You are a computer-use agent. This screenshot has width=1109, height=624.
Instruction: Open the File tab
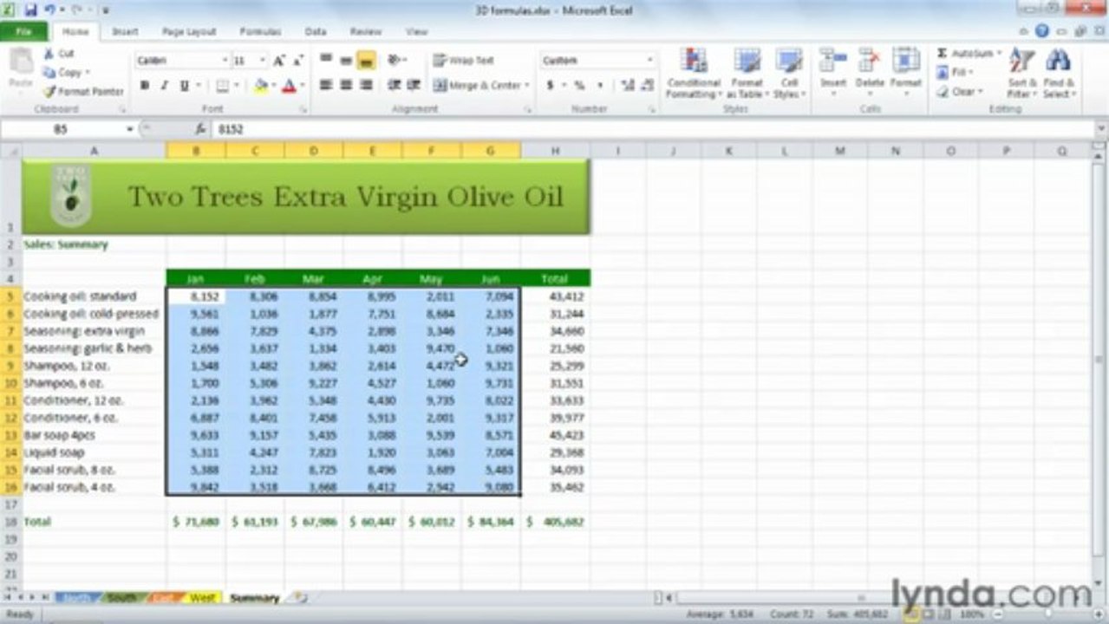pyautogui.click(x=23, y=31)
